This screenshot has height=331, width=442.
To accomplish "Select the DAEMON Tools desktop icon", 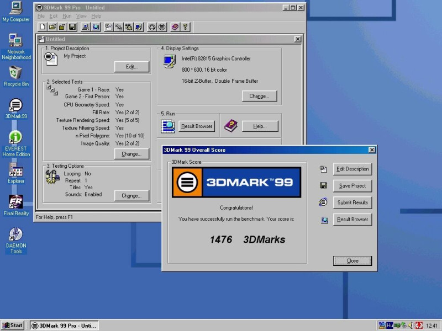I will [16, 241].
